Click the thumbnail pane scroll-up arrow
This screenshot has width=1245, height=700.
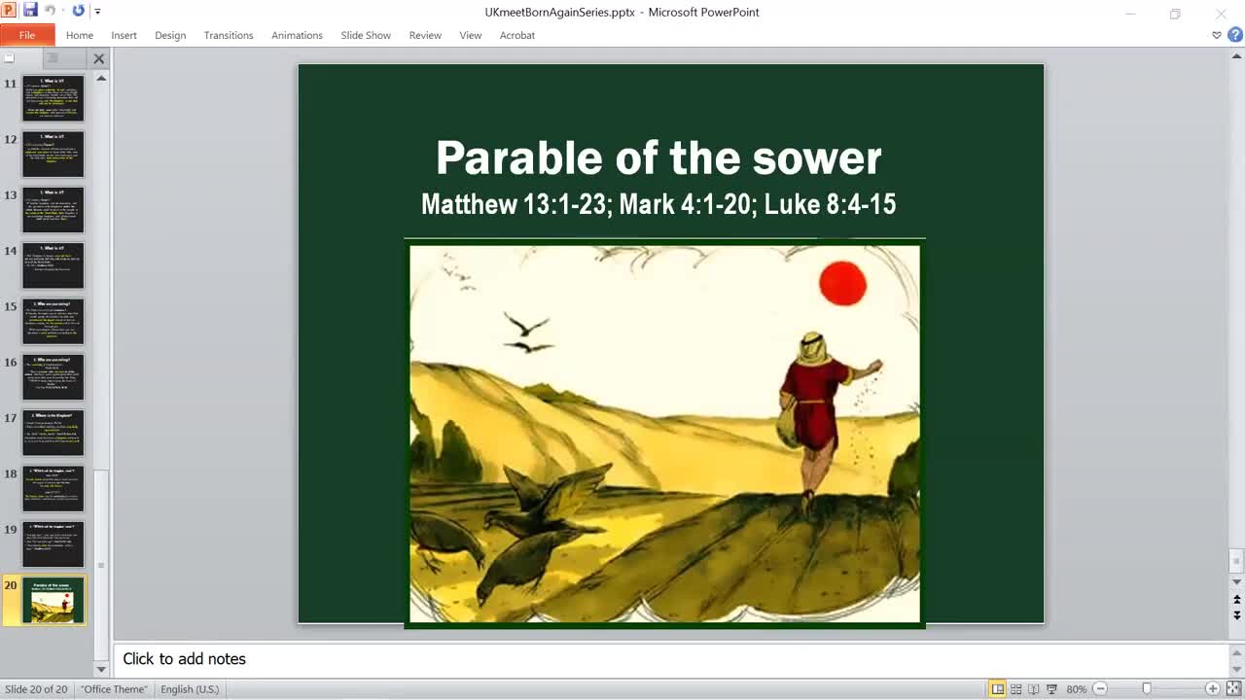(101, 78)
